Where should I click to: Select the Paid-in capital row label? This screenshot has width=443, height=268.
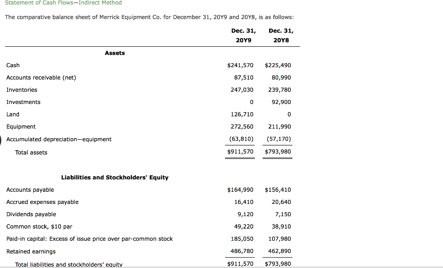[x=90, y=239]
